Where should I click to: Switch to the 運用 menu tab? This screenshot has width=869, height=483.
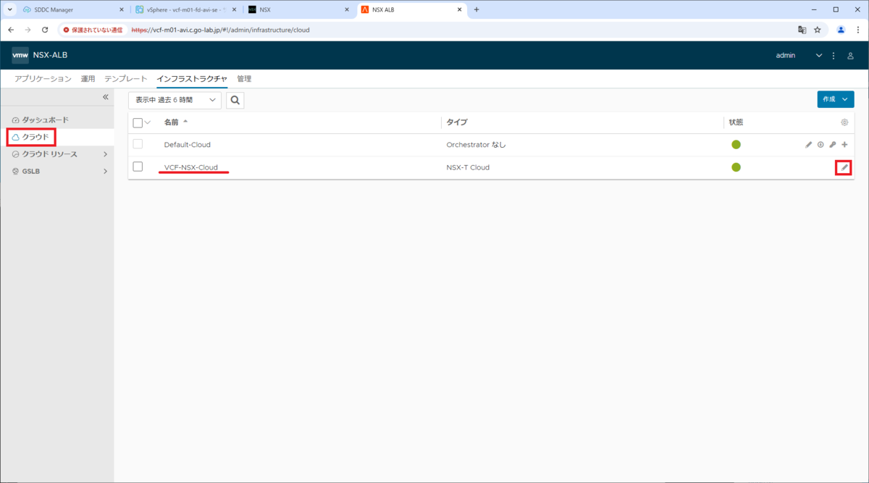[x=88, y=79]
